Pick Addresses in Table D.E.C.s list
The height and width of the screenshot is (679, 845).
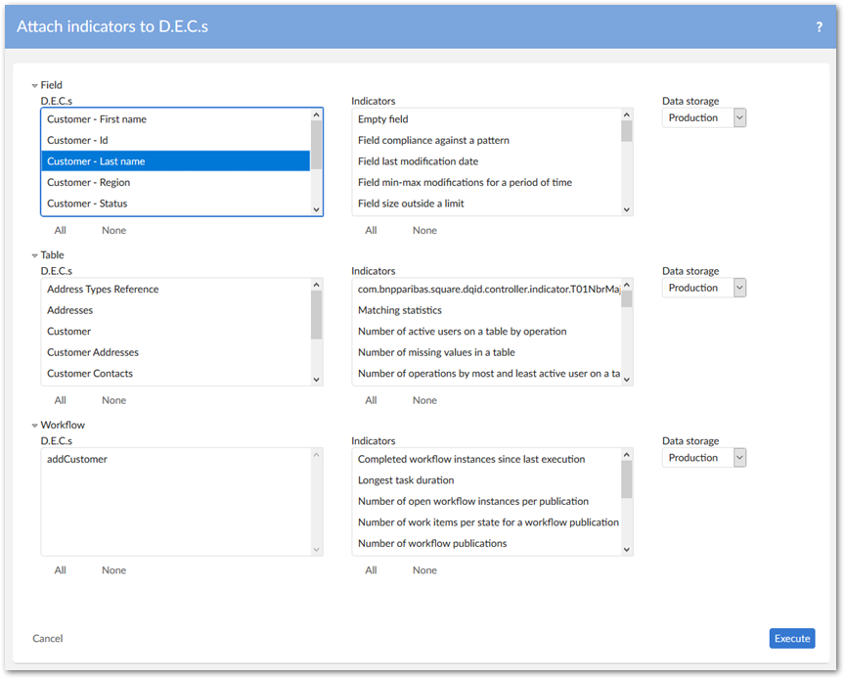click(x=70, y=310)
